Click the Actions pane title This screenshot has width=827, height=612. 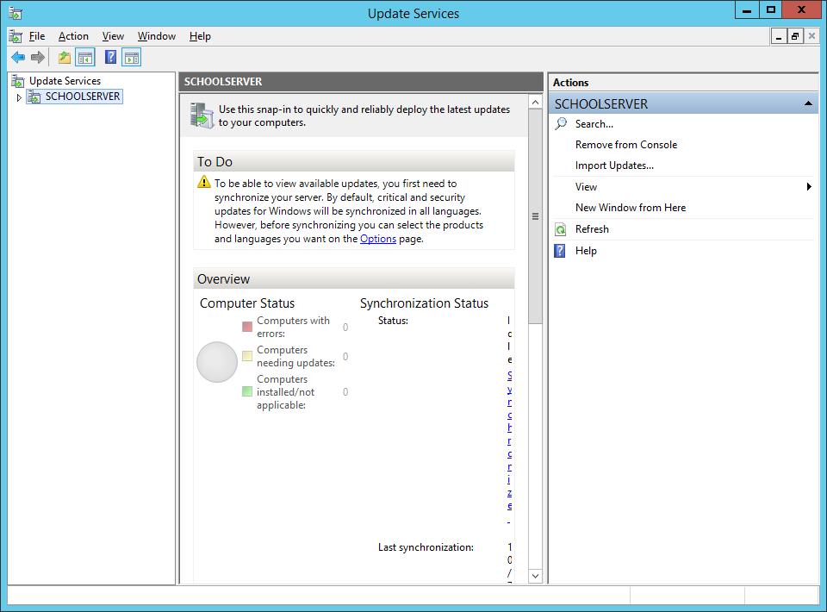[570, 83]
